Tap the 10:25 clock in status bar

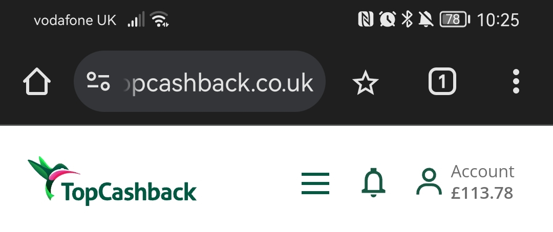click(x=498, y=20)
